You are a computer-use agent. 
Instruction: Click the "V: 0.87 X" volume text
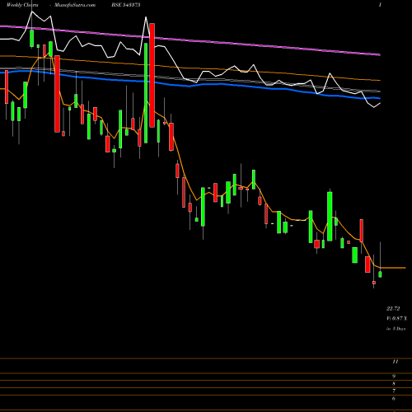pos(397,319)
